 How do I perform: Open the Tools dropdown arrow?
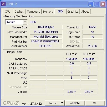[x=62, y=103]
